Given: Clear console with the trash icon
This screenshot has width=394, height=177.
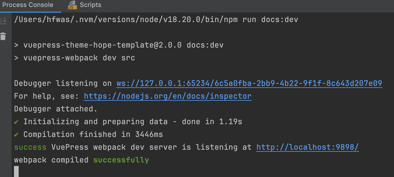Looking at the screenshot, I should 3,37.
